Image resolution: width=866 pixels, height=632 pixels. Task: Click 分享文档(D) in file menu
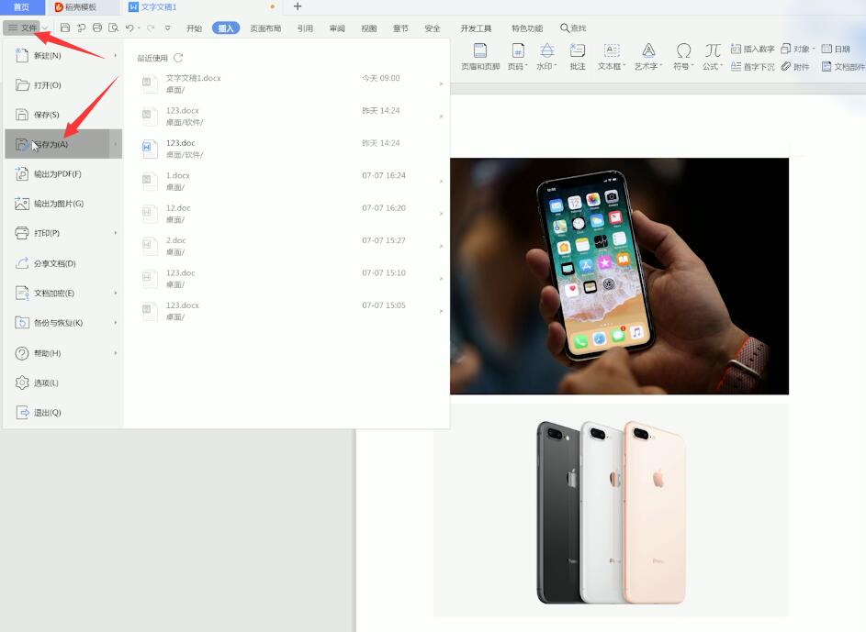(63, 263)
